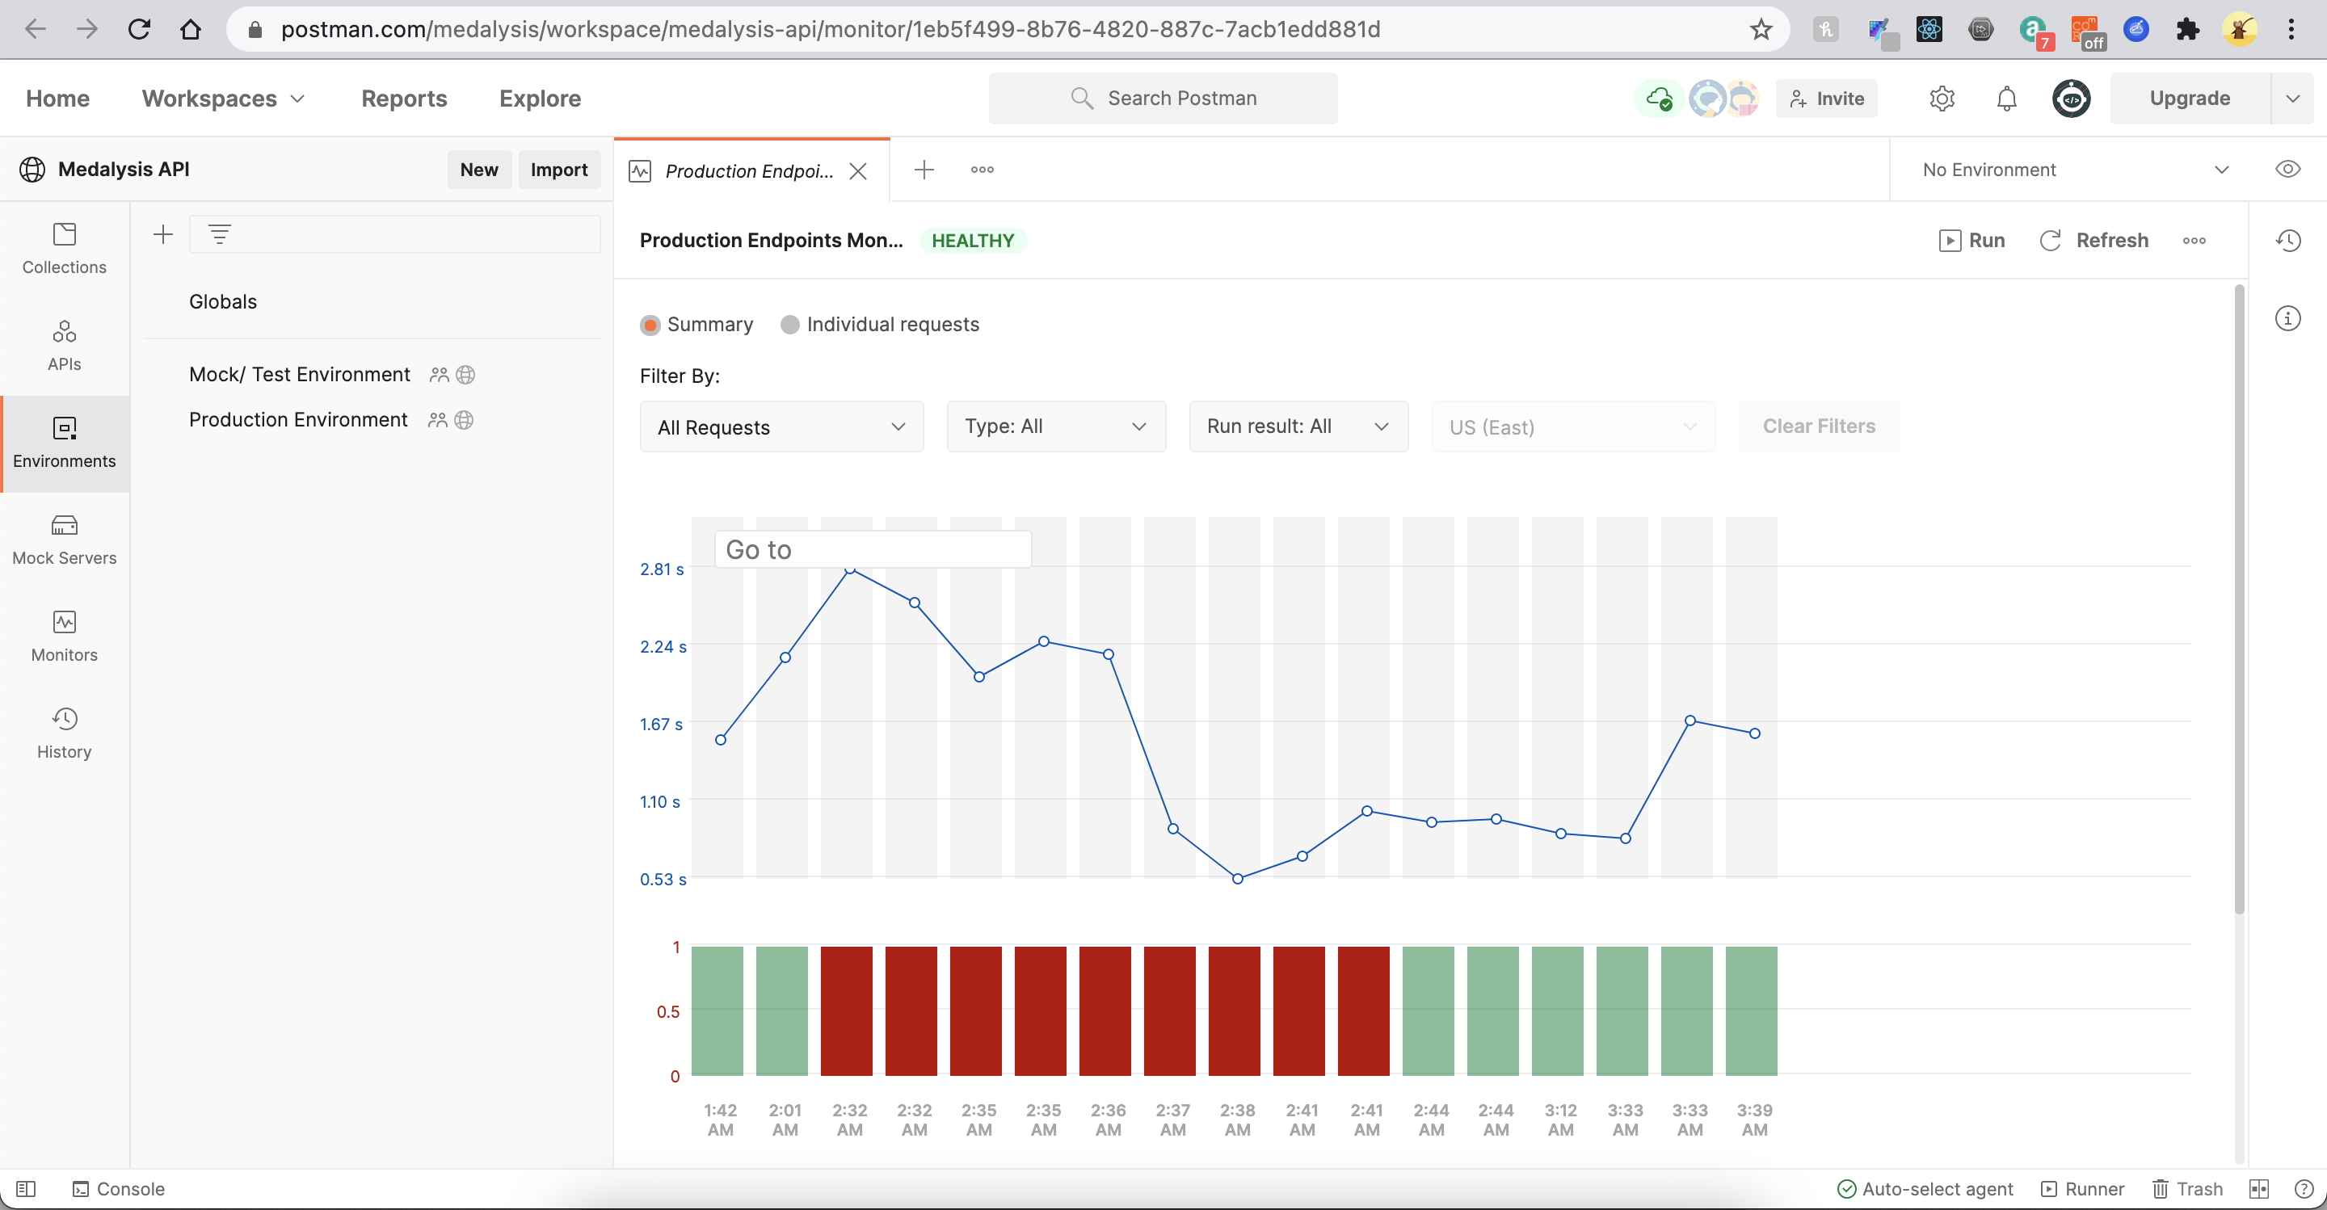Open the History sidebar section
Viewport: 2327px width, 1210px height.
coord(64,733)
